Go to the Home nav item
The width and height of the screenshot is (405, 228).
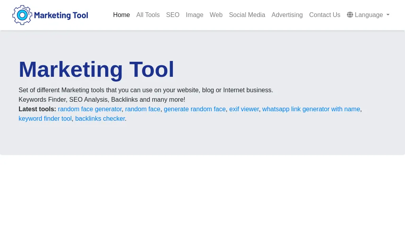pos(121,15)
